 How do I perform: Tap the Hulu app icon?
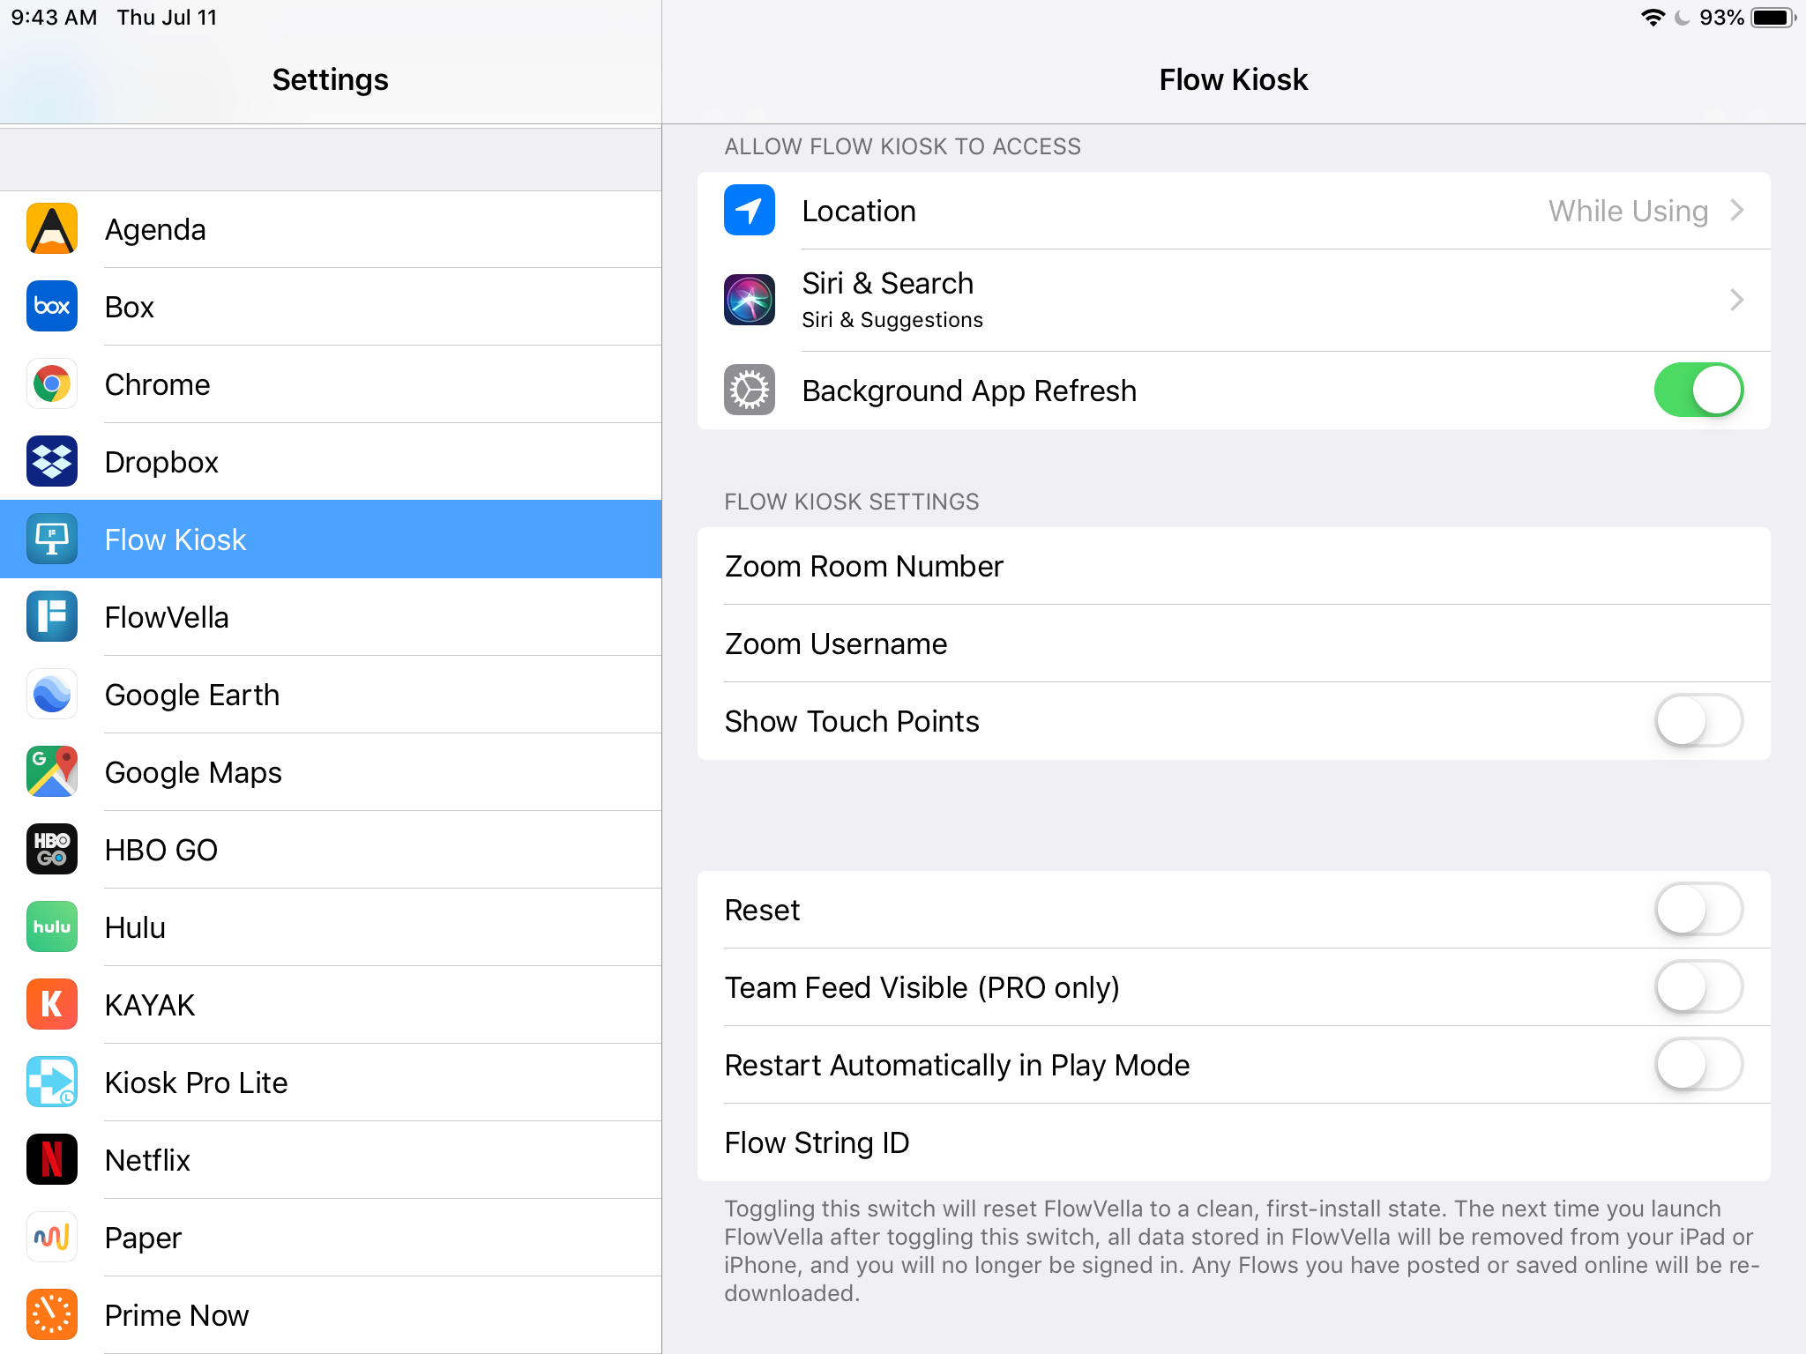[x=52, y=927]
